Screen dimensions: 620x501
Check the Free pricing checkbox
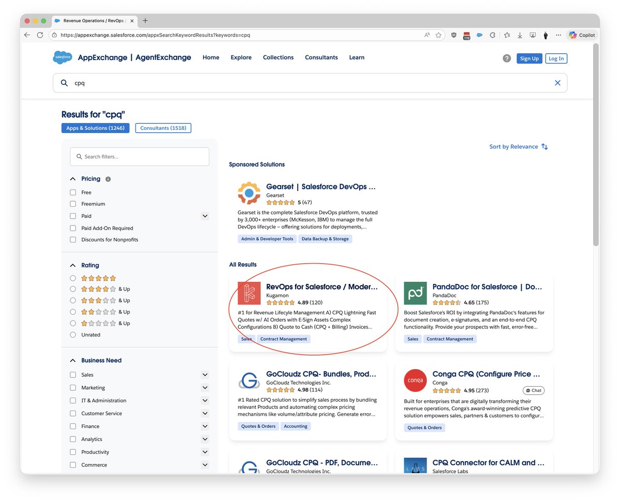pyautogui.click(x=73, y=192)
